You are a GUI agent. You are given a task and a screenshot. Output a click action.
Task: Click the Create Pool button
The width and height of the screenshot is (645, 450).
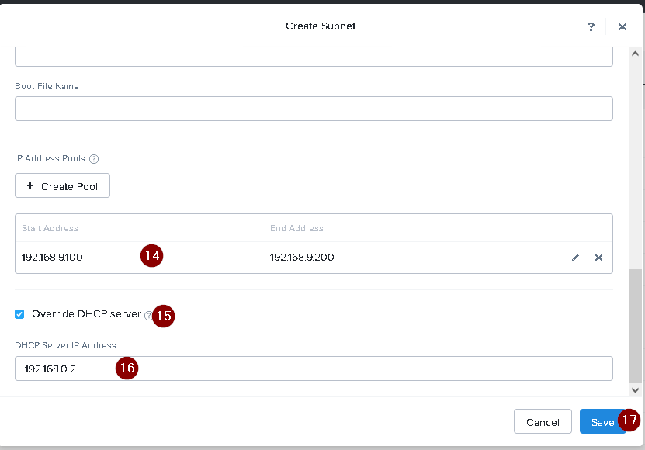62,186
